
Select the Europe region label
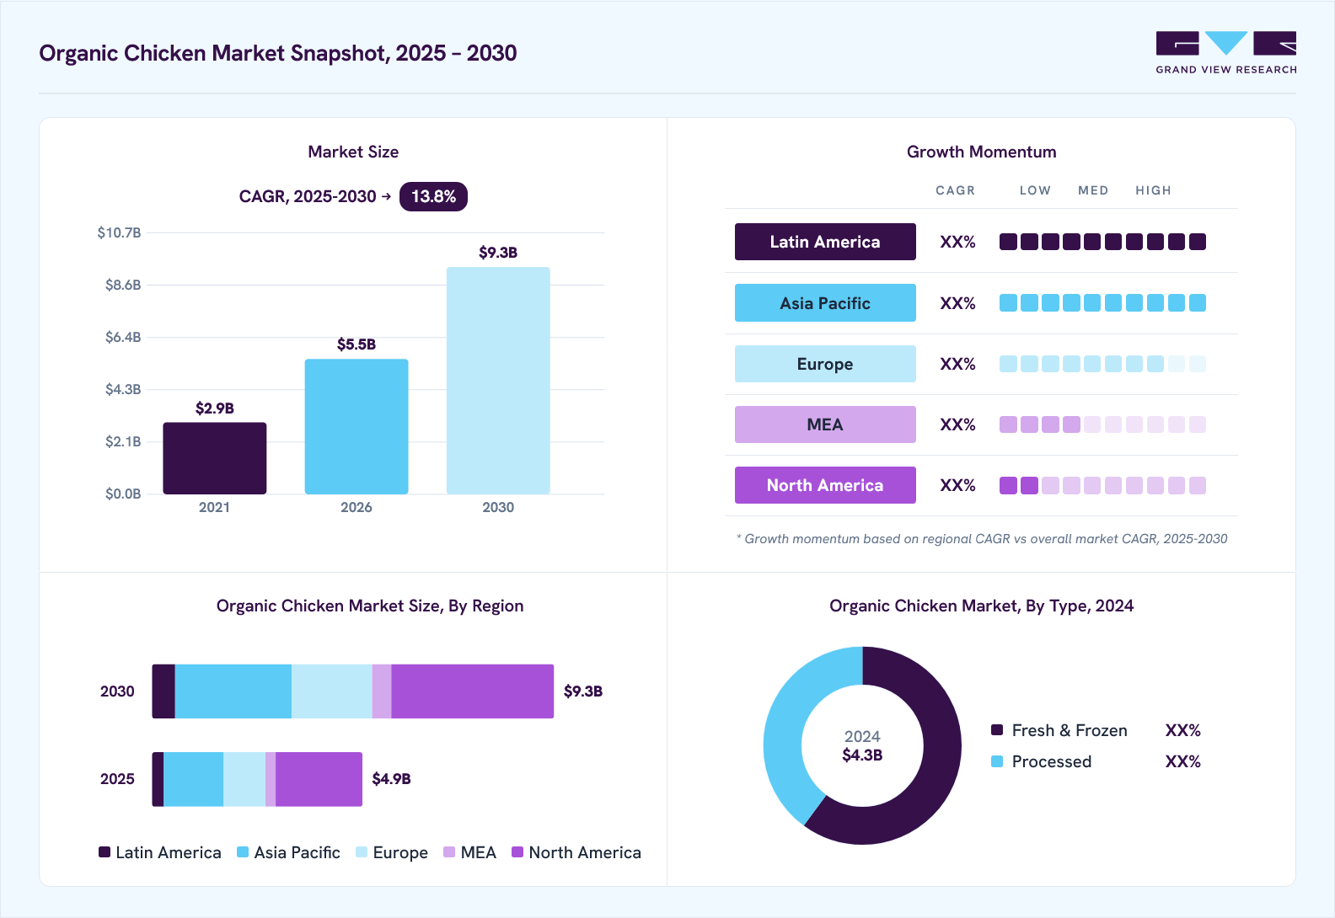pos(825,364)
